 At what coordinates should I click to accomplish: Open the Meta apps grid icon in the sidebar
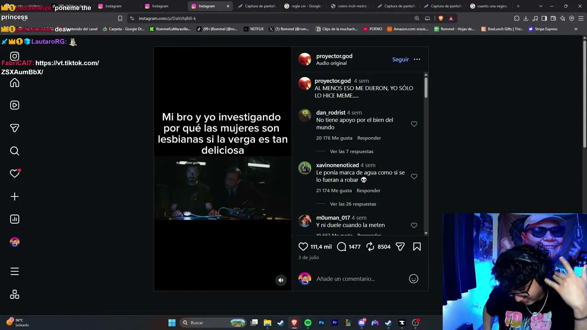pyautogui.click(x=15, y=294)
